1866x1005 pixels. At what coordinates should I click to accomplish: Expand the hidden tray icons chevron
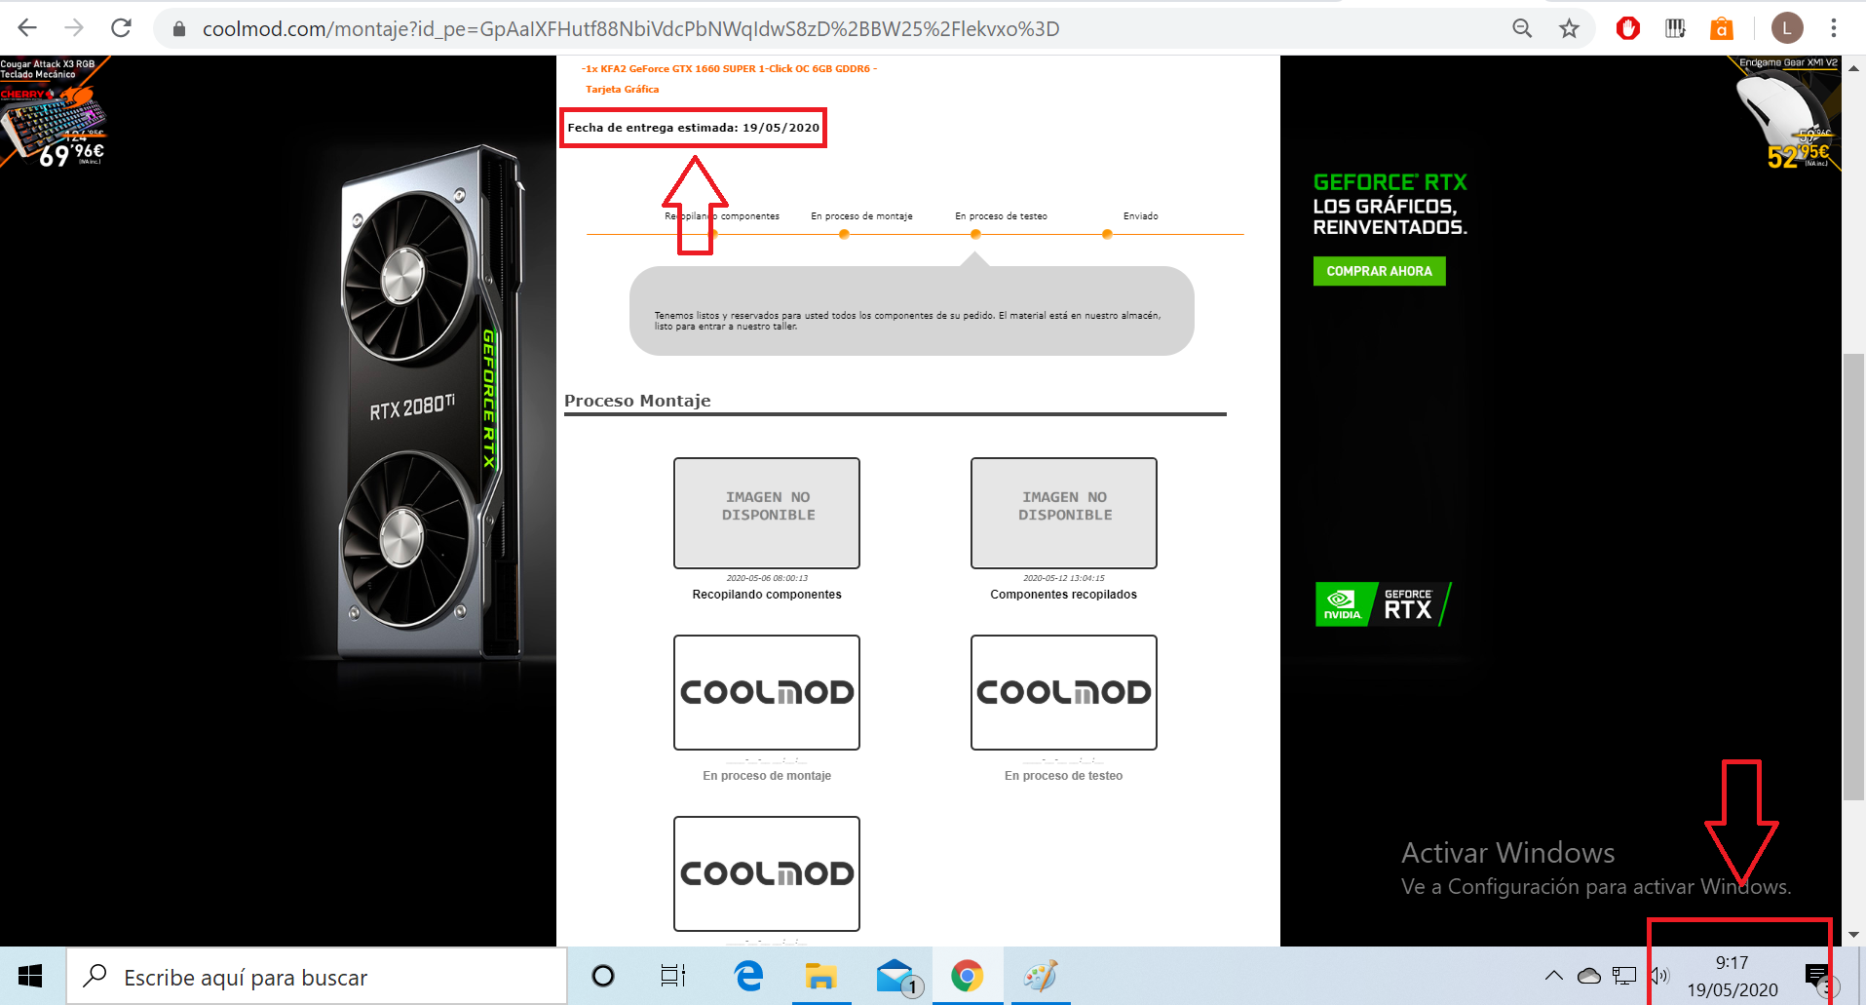pos(1554,976)
